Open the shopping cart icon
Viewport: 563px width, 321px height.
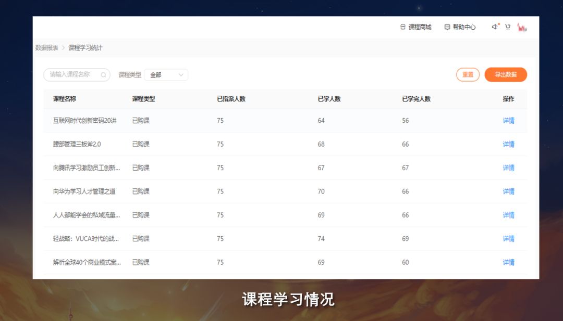[508, 27]
